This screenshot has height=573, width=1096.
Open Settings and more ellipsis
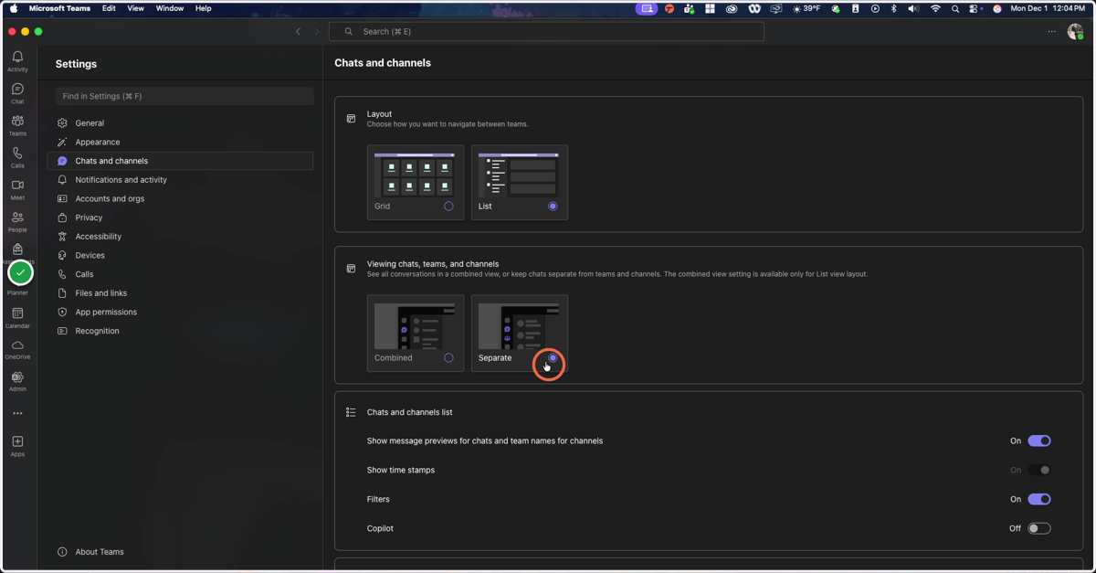click(x=1051, y=31)
